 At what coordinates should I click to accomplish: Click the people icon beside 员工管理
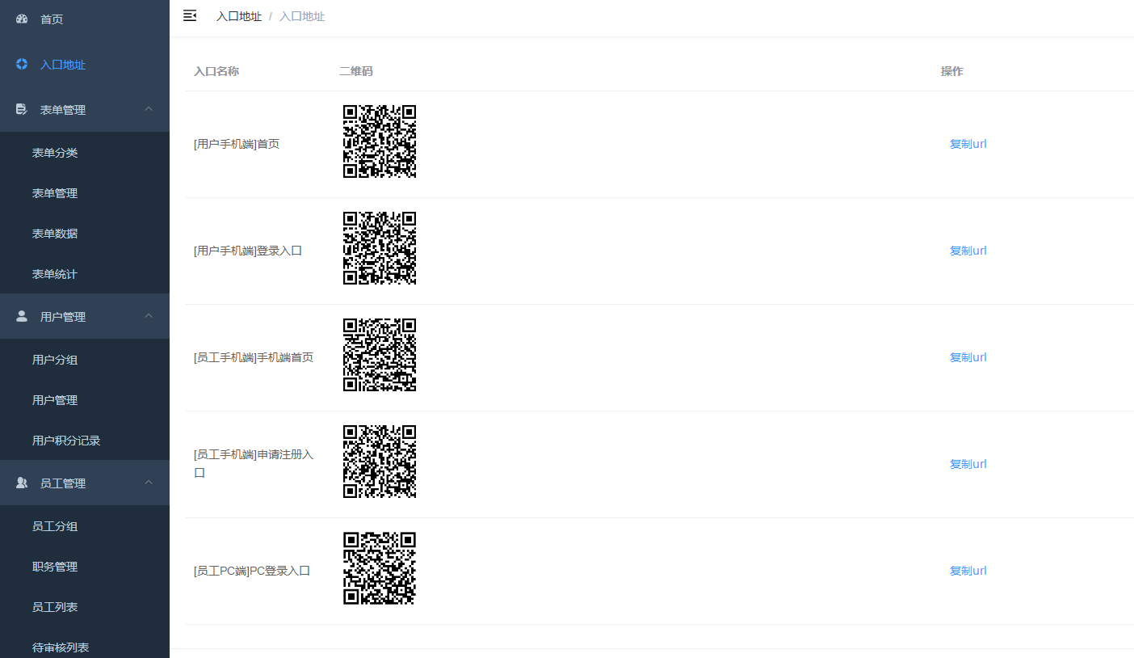coord(21,483)
